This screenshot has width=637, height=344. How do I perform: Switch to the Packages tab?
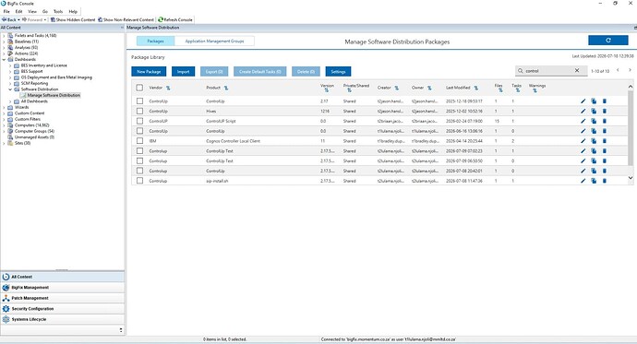pyautogui.click(x=156, y=41)
